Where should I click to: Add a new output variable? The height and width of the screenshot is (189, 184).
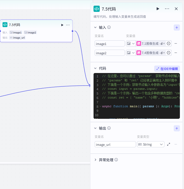[177, 128]
